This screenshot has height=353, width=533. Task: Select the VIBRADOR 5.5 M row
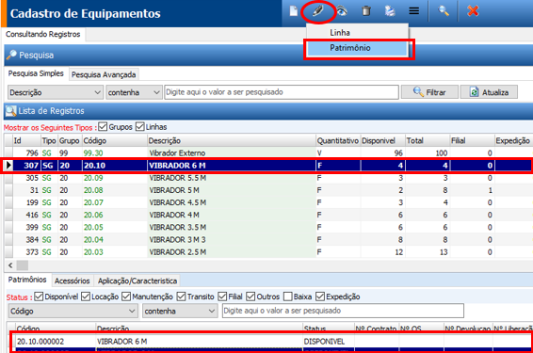268,178
